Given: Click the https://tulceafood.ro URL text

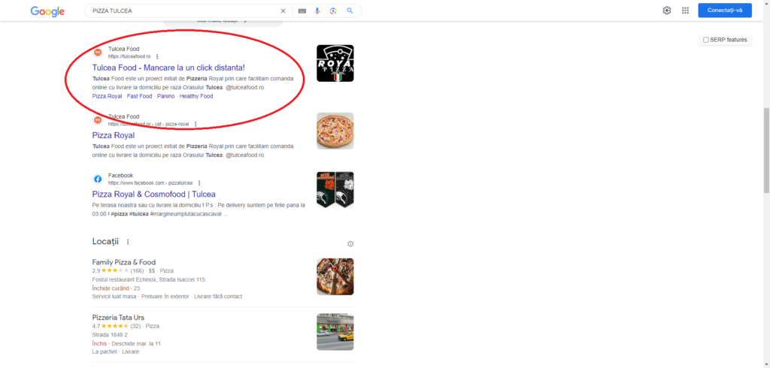Looking at the screenshot, I should [x=129, y=56].
